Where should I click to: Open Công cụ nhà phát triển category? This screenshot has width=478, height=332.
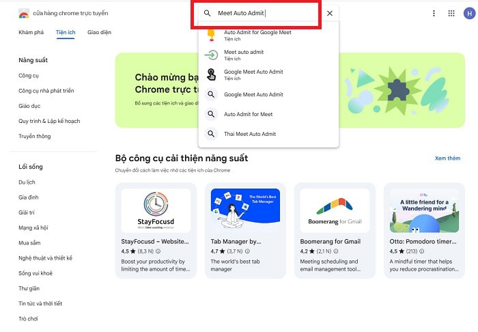click(46, 91)
